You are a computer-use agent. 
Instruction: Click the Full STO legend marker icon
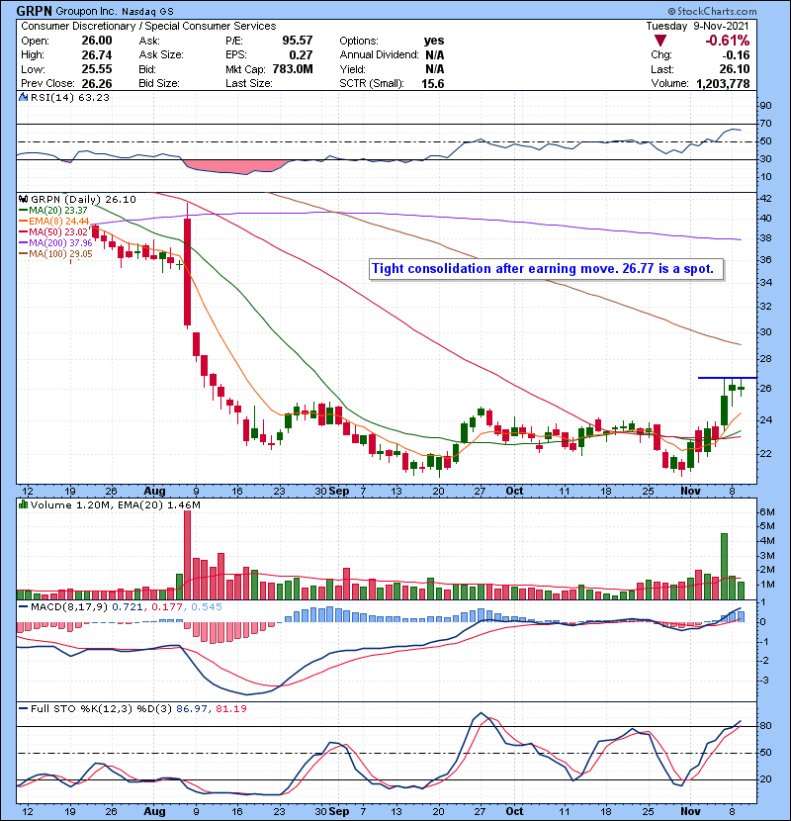[21, 709]
